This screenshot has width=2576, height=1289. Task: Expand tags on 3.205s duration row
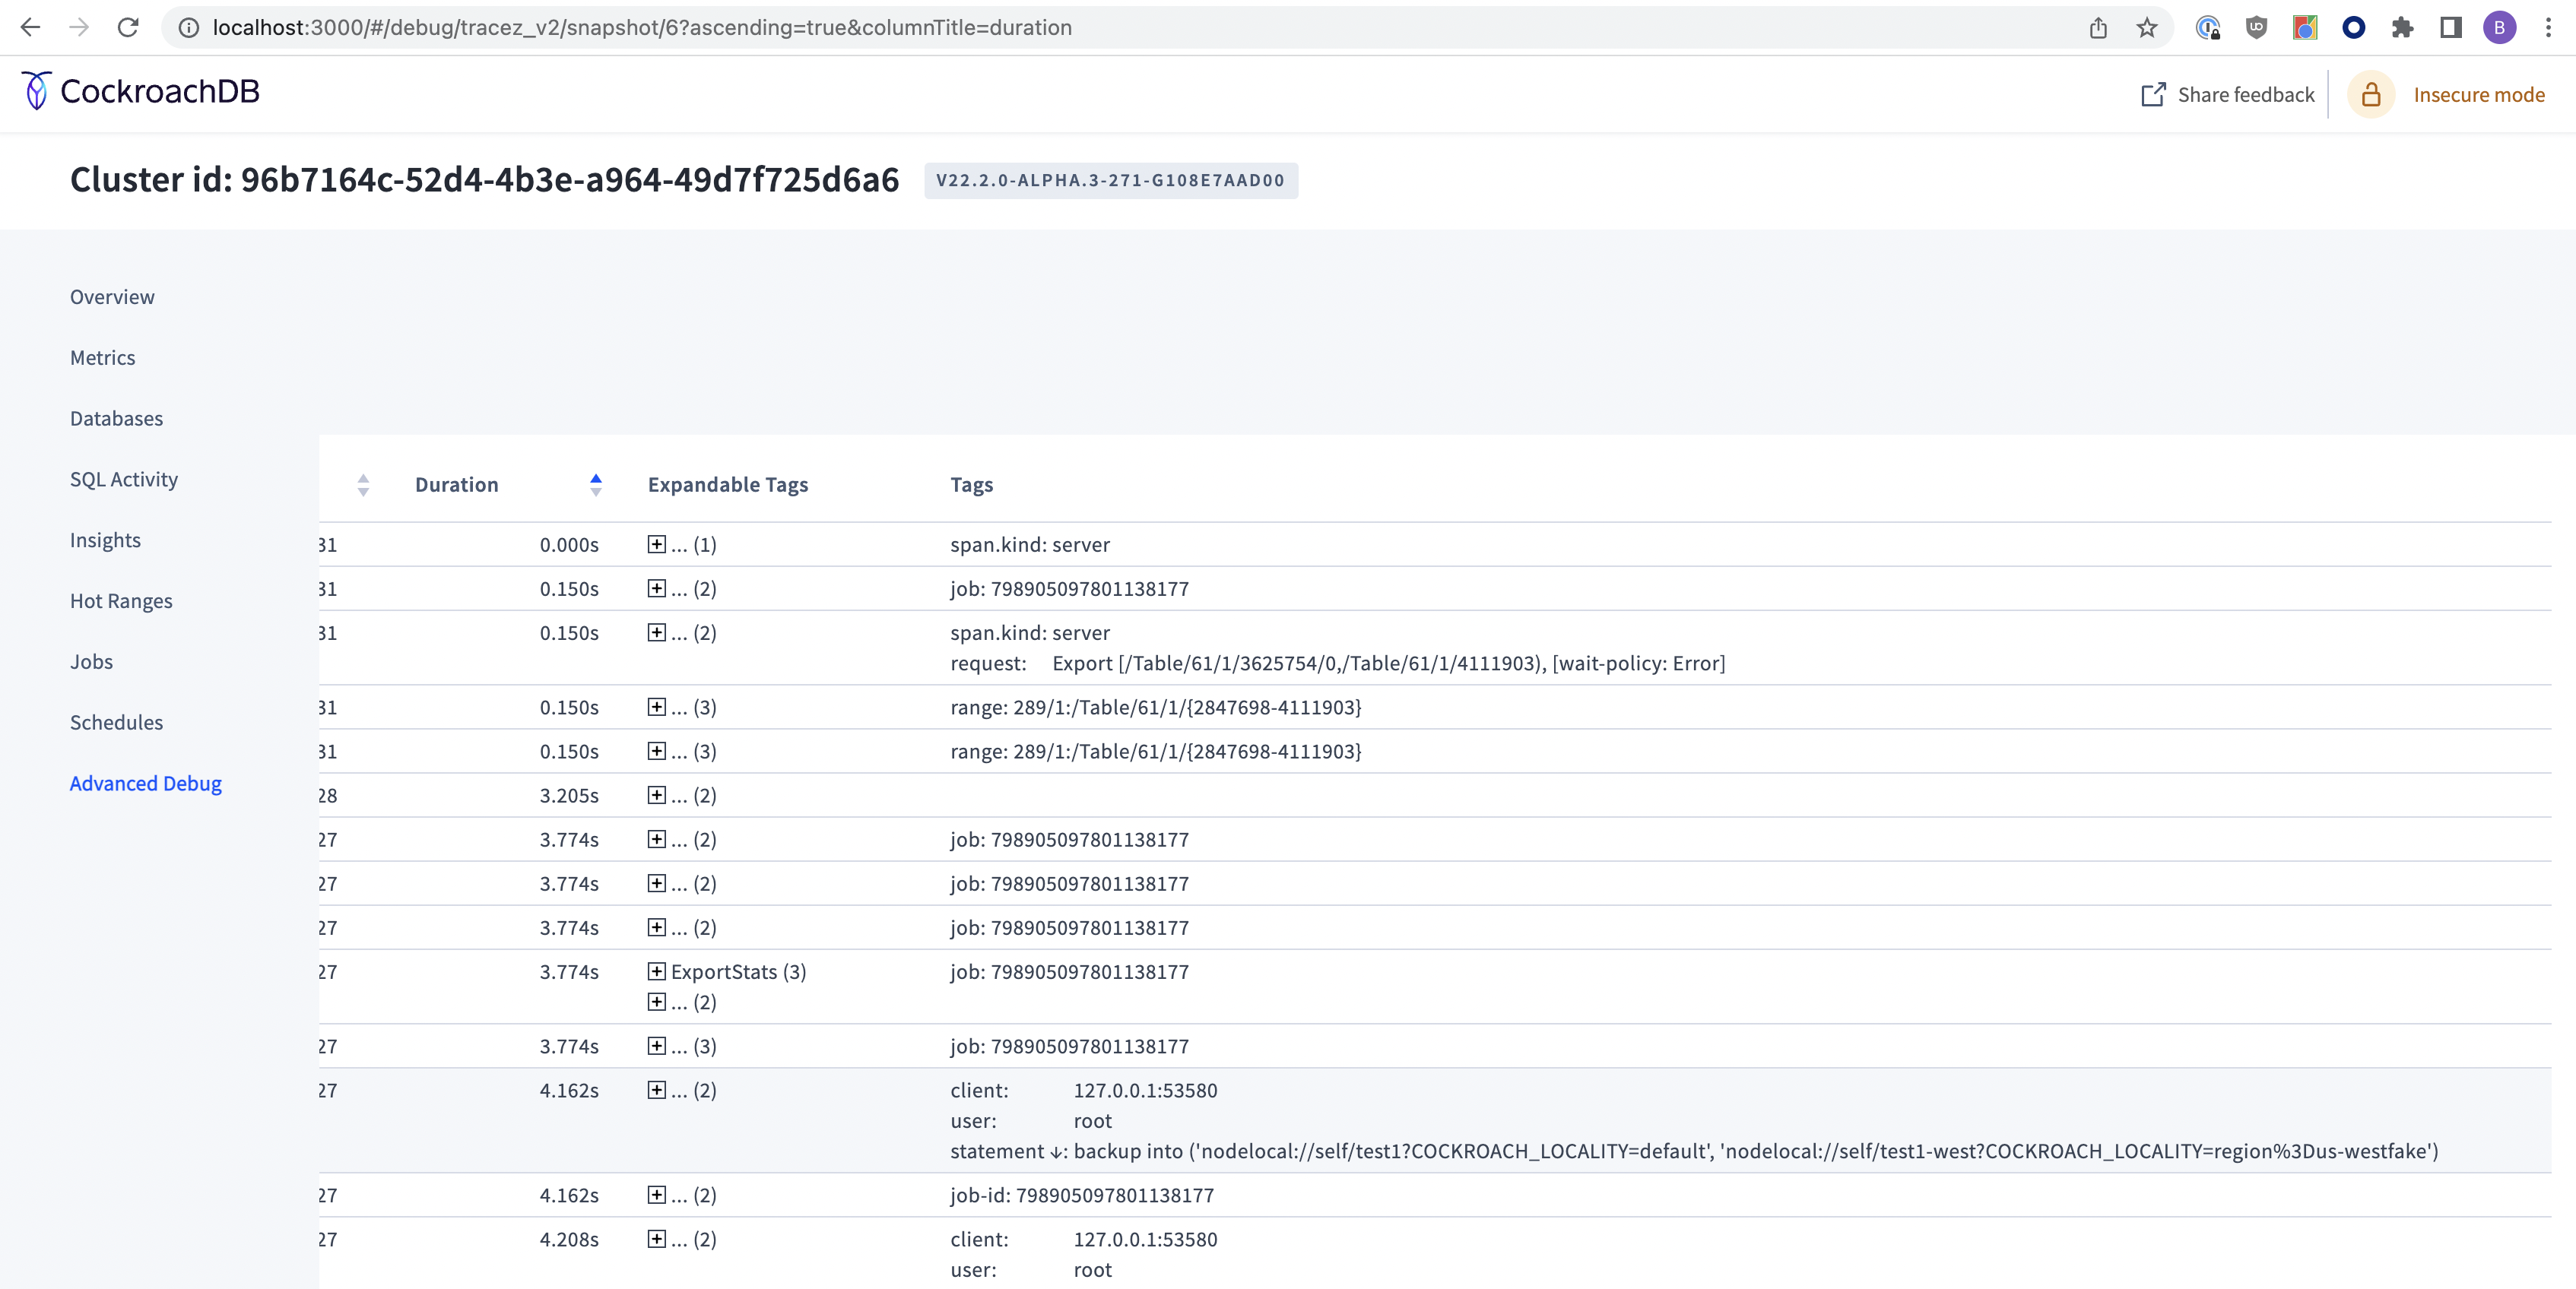coord(656,796)
